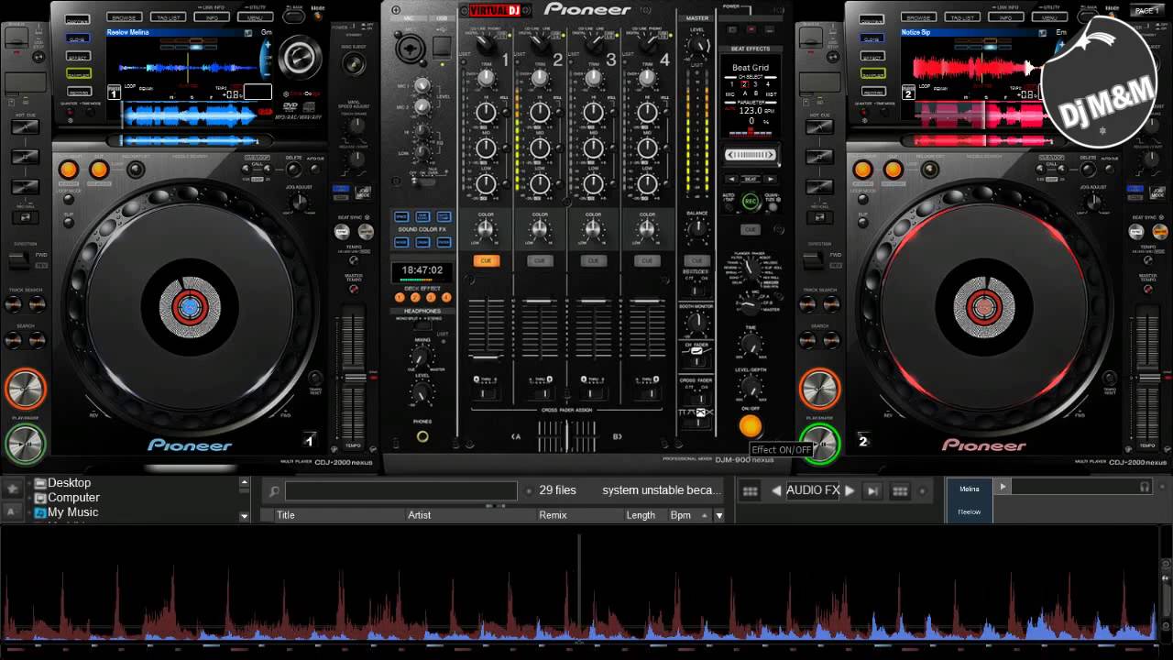Image resolution: width=1173 pixels, height=660 pixels.
Task: Click the headphones MIXING knob
Action: tap(422, 357)
